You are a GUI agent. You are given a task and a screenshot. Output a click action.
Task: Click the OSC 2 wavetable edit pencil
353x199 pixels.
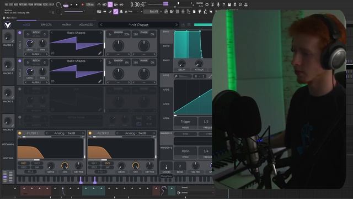tap(100, 81)
